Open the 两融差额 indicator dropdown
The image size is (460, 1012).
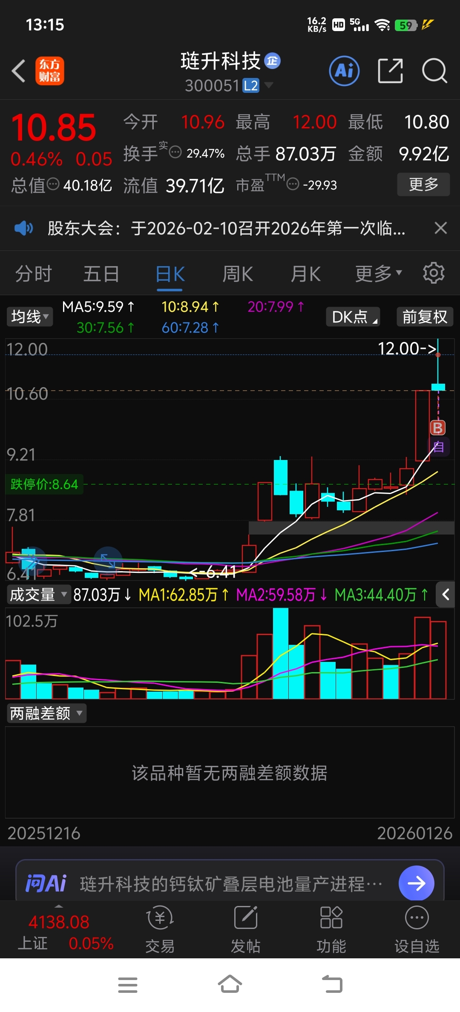tap(46, 713)
